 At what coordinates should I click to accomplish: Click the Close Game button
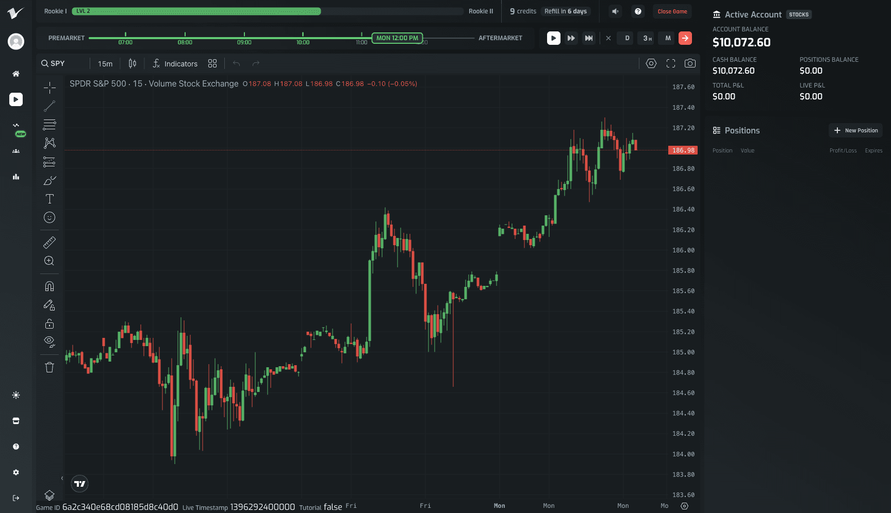[672, 11]
